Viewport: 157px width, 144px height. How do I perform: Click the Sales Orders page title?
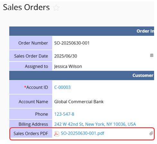coord(26,7)
